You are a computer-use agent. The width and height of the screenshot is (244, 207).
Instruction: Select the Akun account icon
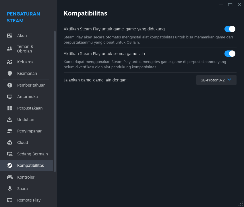10,35
